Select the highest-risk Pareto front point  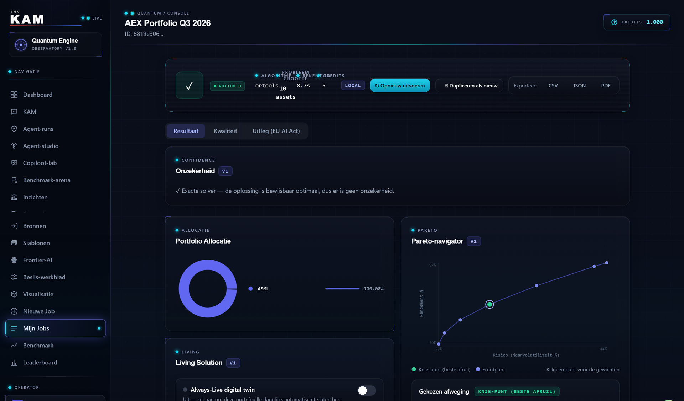point(607,263)
